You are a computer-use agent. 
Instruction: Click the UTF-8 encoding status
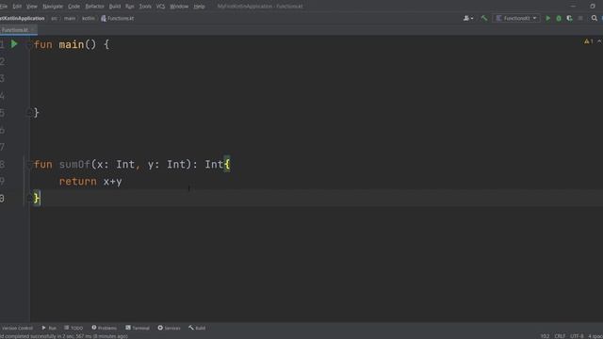[577, 336]
